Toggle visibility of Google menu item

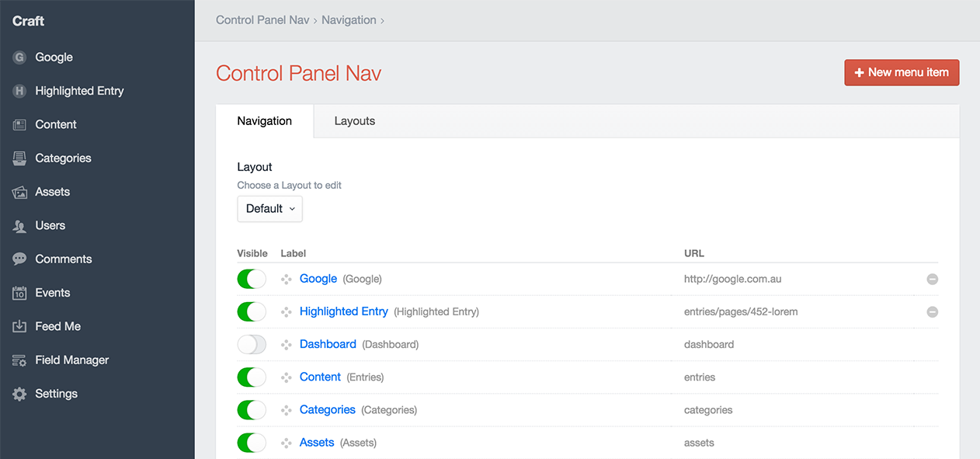pos(252,279)
